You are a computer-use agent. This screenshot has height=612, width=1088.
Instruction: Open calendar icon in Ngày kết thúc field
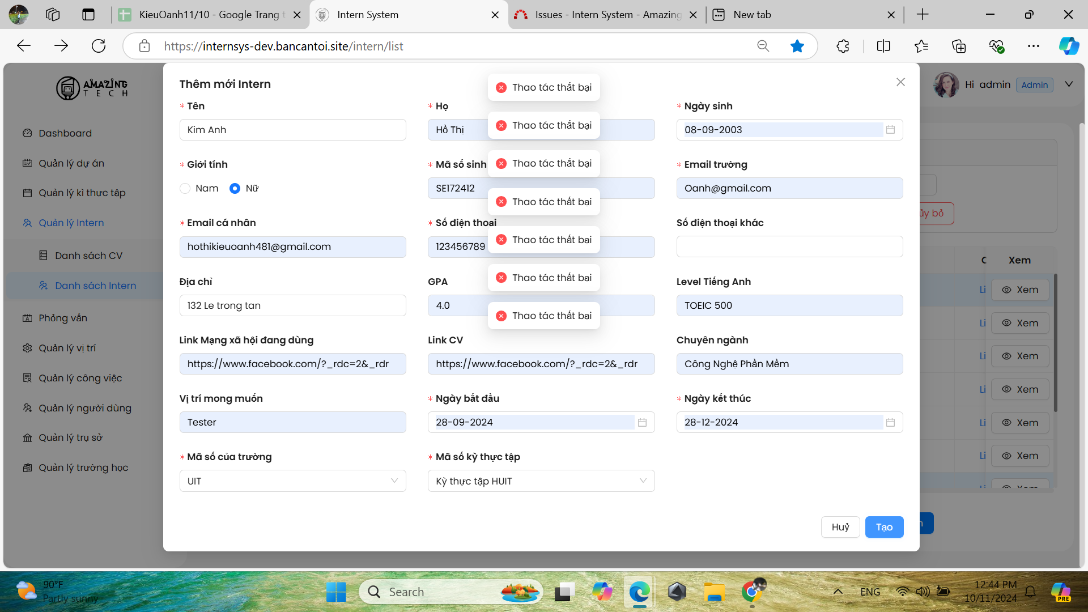[x=890, y=422]
